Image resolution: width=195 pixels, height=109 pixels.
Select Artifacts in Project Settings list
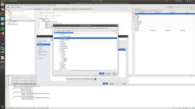coord(41,50)
